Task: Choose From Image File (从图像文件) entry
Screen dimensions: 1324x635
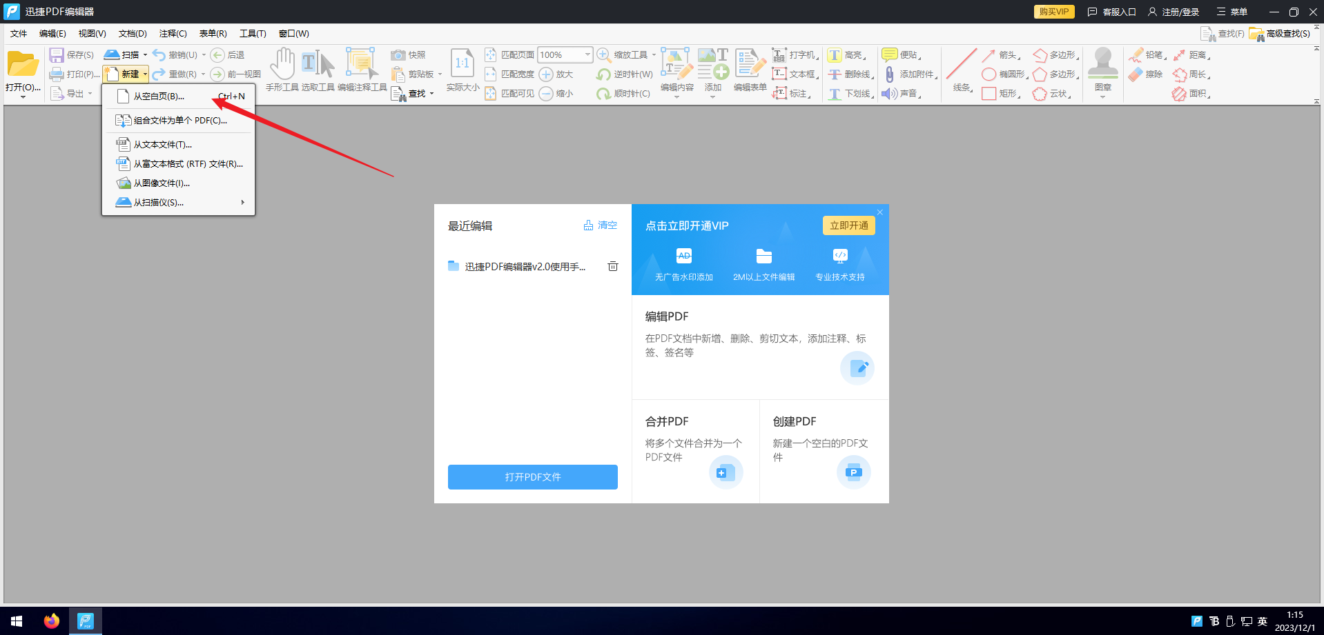Action: [179, 183]
